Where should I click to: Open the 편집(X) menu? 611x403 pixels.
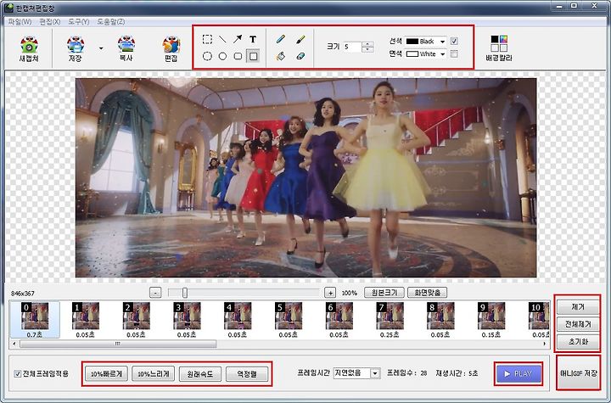[50, 22]
